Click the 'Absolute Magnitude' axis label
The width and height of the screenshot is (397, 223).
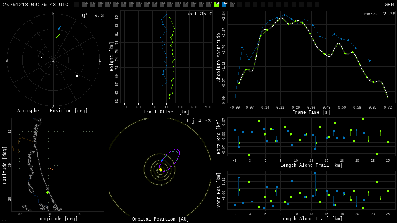click(219, 57)
